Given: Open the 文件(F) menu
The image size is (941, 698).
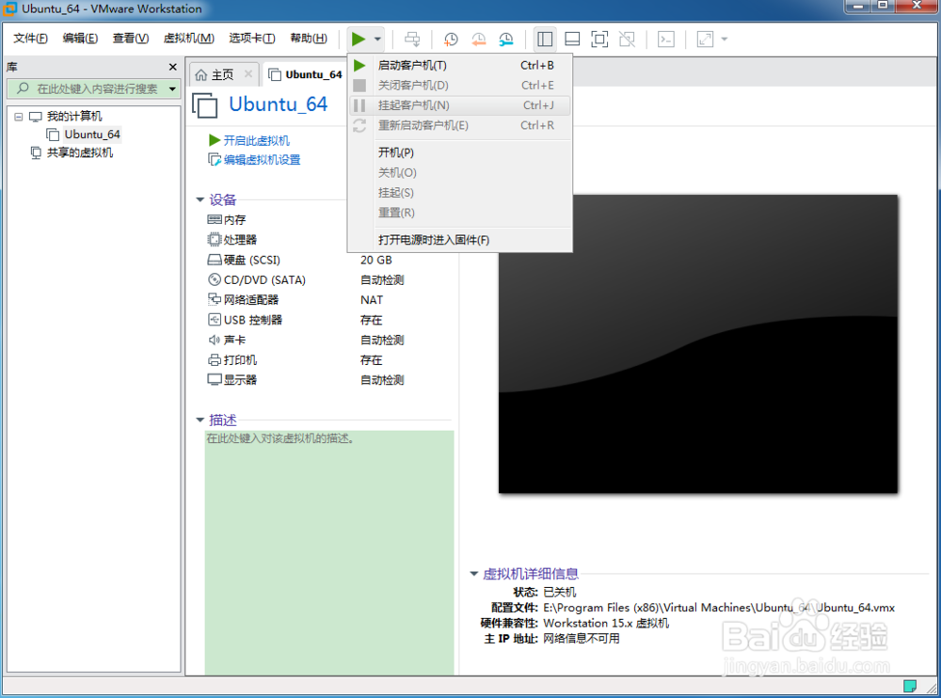Looking at the screenshot, I should (31, 39).
